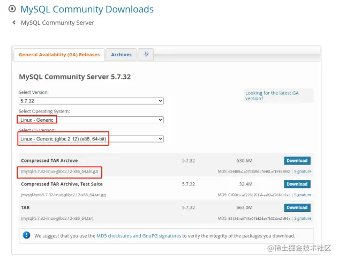Viewport: 339px width, 260px height.
Task: Click the 663.0M file size
Action: (244, 207)
